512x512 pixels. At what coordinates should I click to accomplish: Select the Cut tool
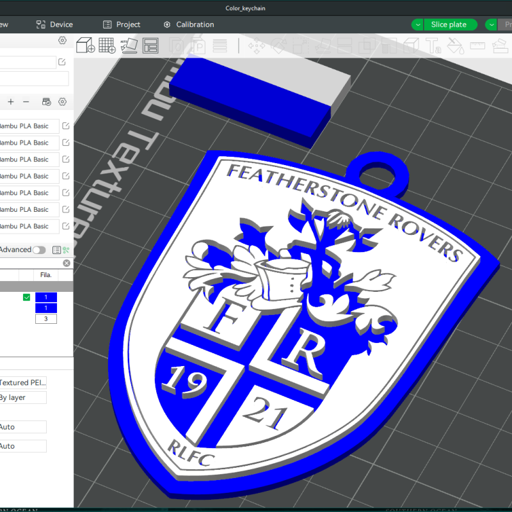(344, 45)
